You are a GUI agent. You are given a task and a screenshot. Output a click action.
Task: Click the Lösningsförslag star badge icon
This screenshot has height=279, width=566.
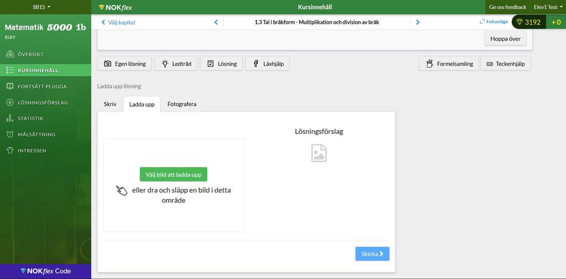pyautogui.click(x=10, y=103)
